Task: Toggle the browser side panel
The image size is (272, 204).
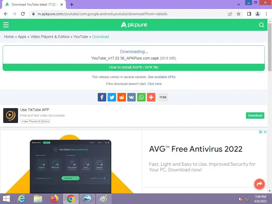Action: point(249,14)
